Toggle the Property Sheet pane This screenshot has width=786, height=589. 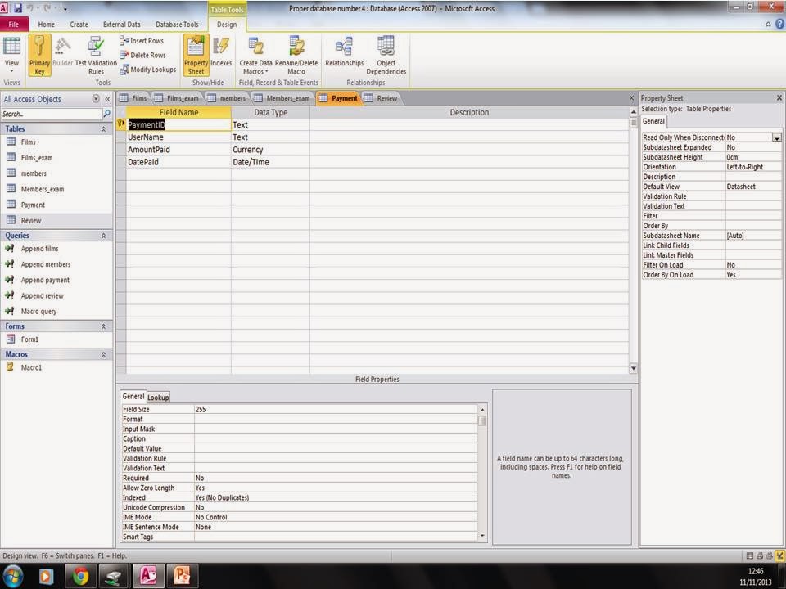pyautogui.click(x=196, y=55)
